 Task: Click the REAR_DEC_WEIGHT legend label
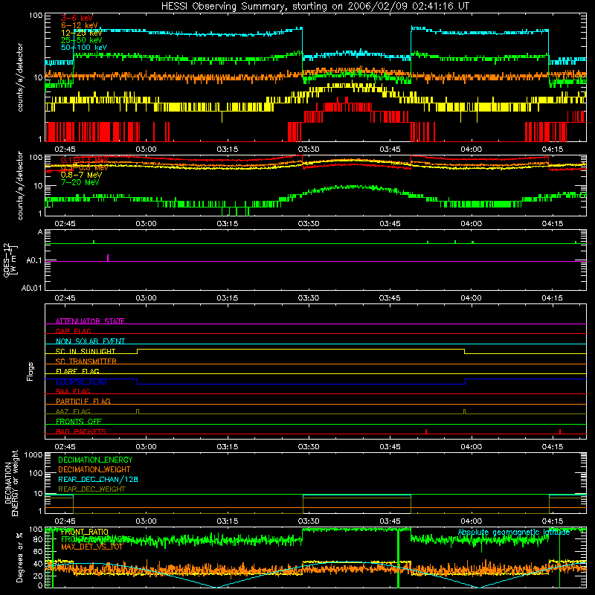click(x=91, y=489)
